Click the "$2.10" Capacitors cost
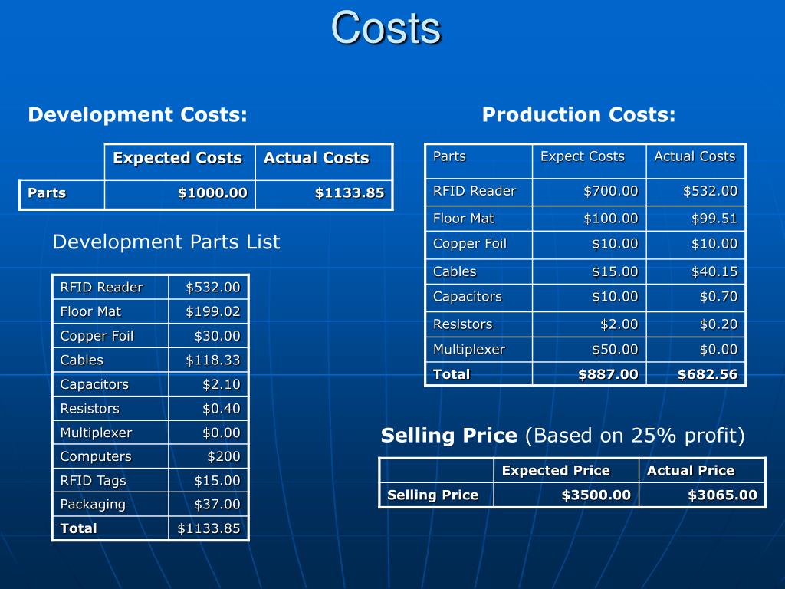The image size is (785, 589). (222, 384)
